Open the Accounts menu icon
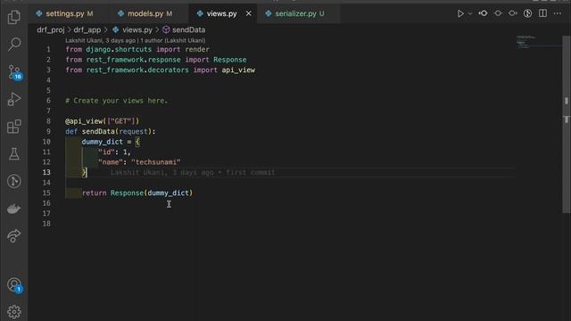 pos(14,285)
